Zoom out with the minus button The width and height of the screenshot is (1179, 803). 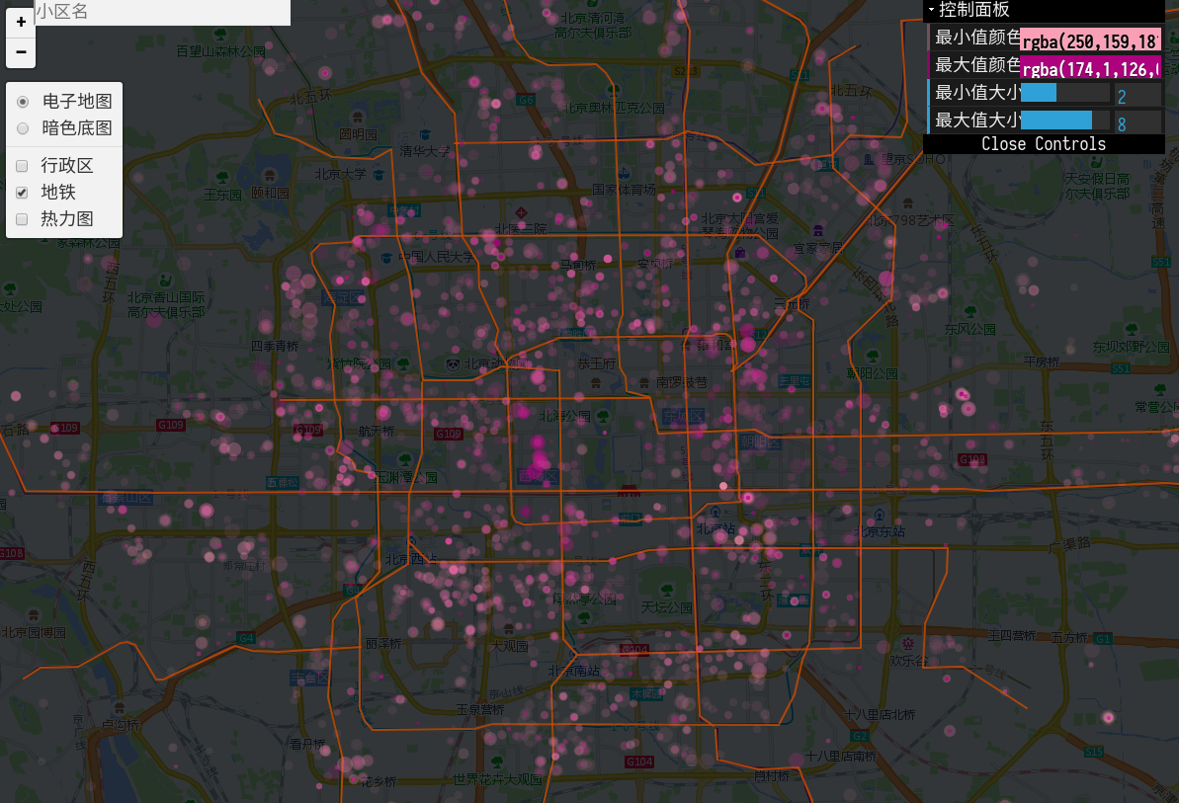(21, 51)
